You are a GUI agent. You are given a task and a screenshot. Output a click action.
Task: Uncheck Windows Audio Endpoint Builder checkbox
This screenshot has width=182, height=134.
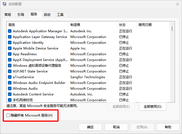(10, 83)
